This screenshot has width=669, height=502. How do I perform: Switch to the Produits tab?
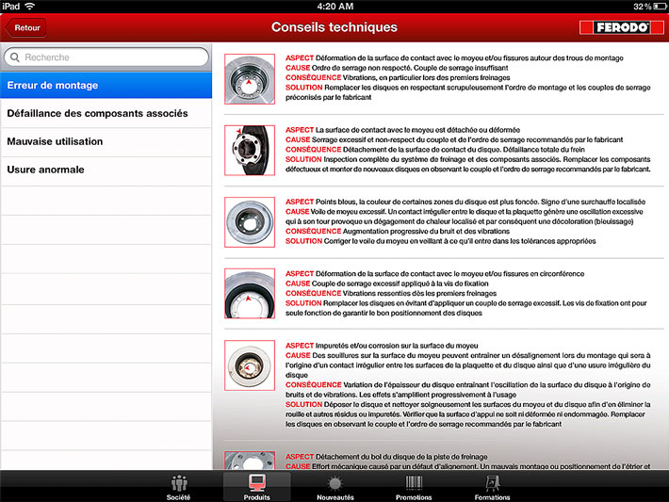[x=257, y=487]
